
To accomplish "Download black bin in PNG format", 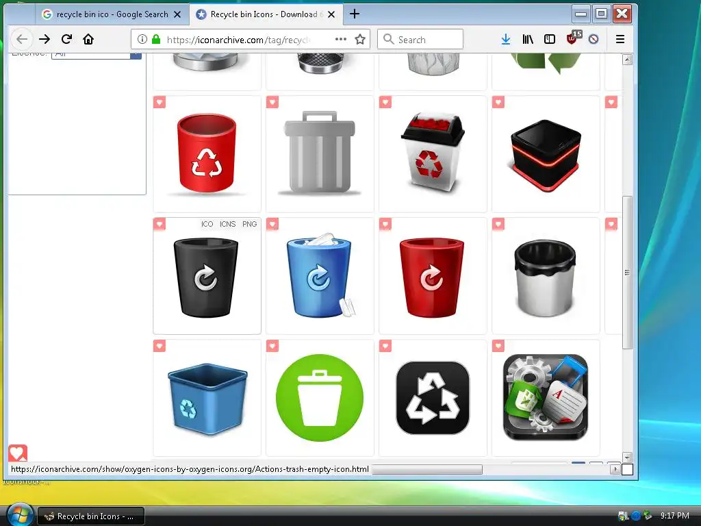I will [249, 224].
